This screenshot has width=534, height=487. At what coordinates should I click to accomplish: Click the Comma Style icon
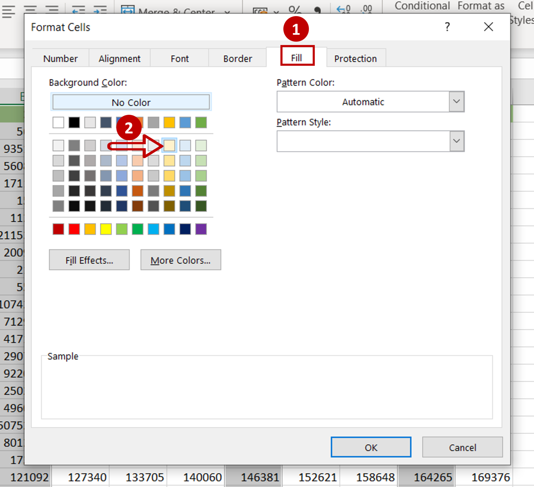[317, 10]
